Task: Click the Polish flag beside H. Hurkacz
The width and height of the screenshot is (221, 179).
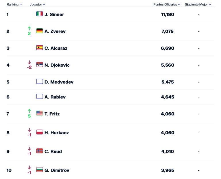Action: (39, 132)
